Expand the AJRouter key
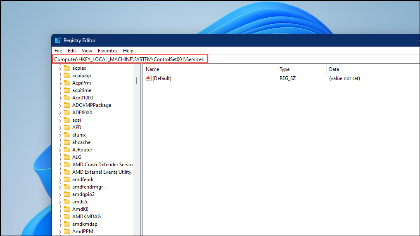The image size is (420, 236). coord(60,150)
